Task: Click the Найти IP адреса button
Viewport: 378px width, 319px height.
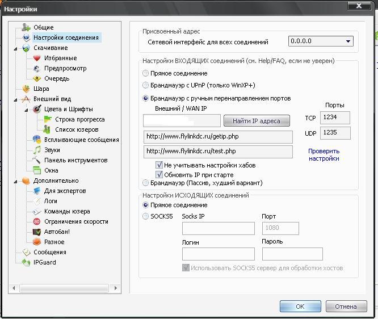Action: coord(257,121)
